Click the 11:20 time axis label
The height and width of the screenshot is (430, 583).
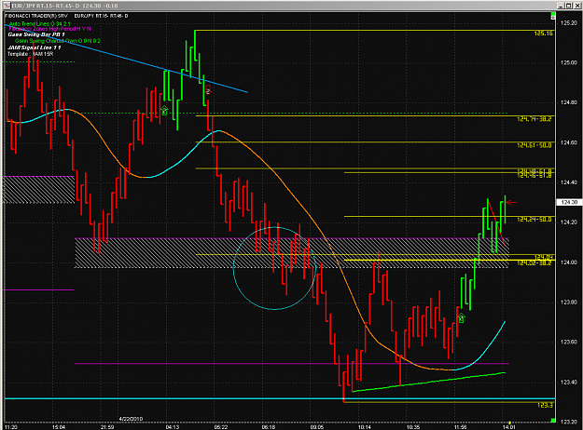click(11, 427)
